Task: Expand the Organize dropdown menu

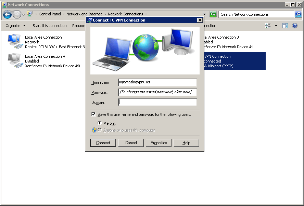Action: 15,26
